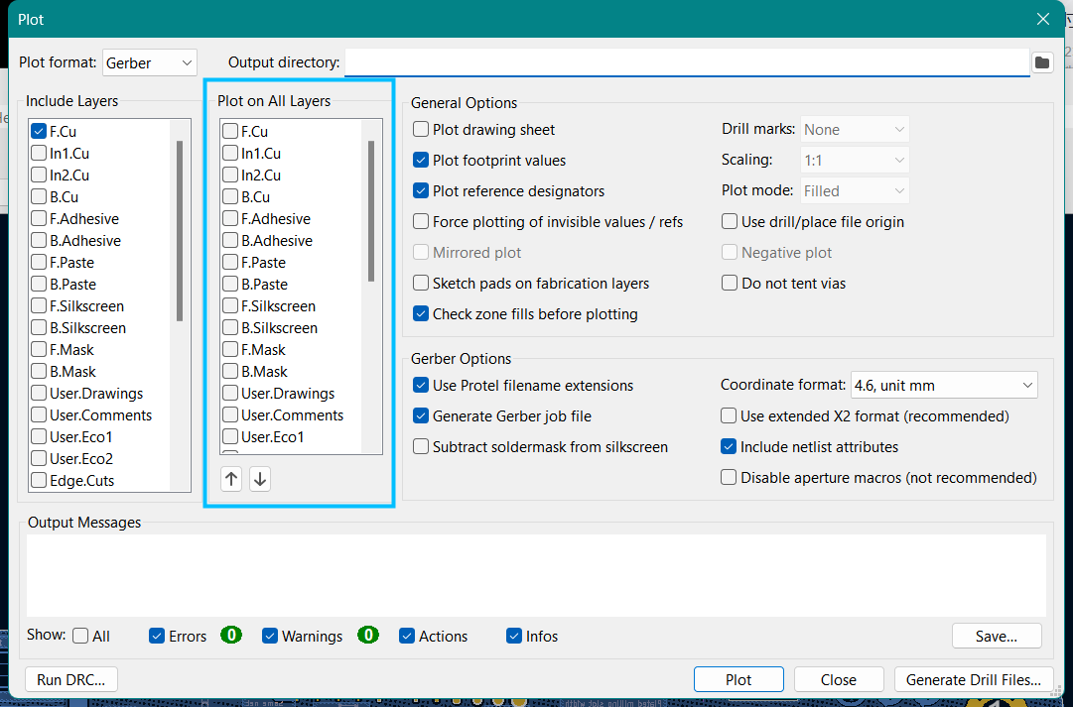Disable Plot footprint values option
The image size is (1073, 707).
pos(421,160)
